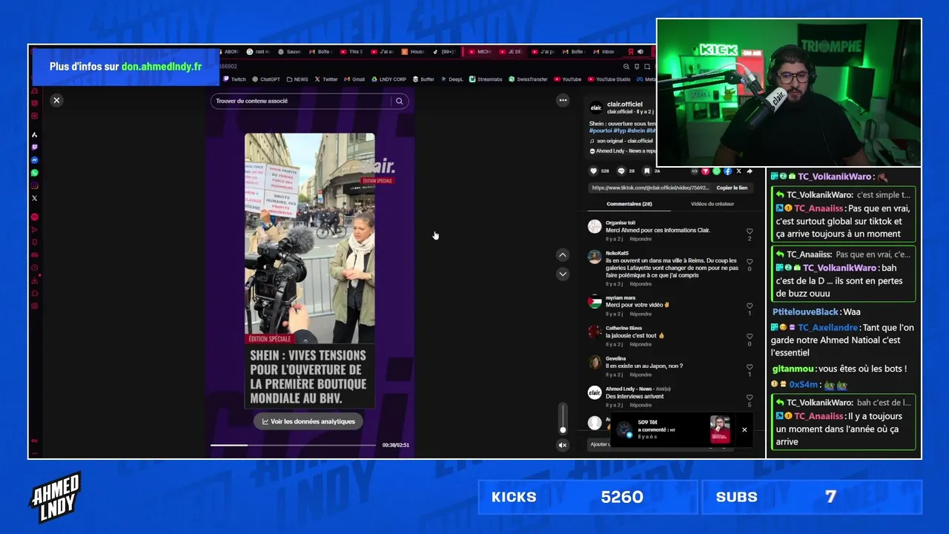This screenshot has width=949, height=534.
Task: Like the Ahmed Lndy - News comment
Action: [750, 398]
